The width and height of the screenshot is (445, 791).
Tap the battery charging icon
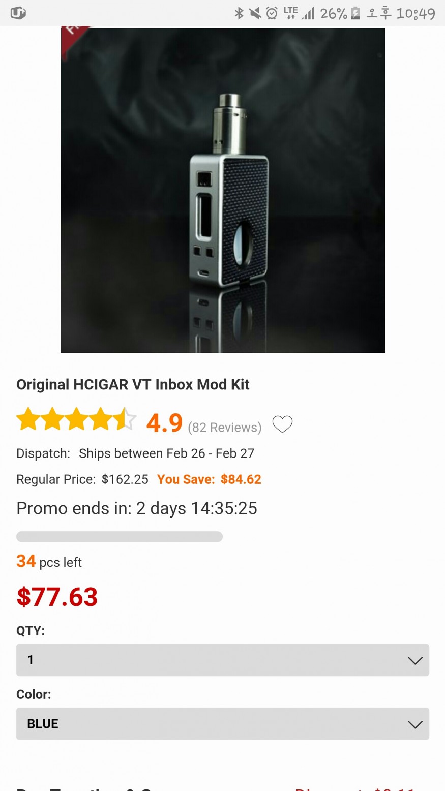(355, 13)
